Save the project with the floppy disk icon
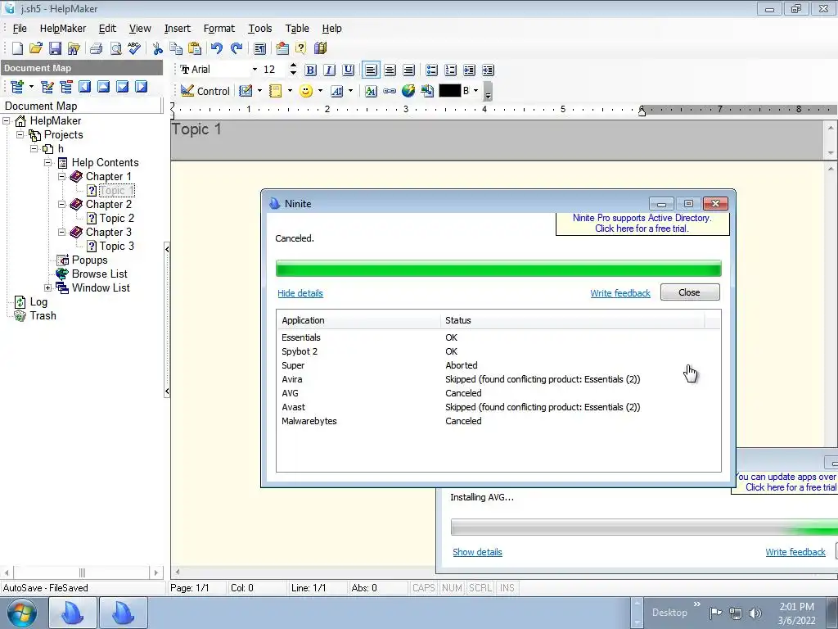838x629 pixels. point(55,48)
